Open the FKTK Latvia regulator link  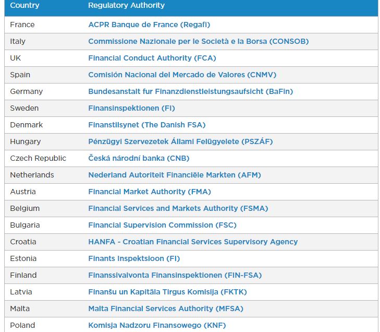click(x=167, y=292)
